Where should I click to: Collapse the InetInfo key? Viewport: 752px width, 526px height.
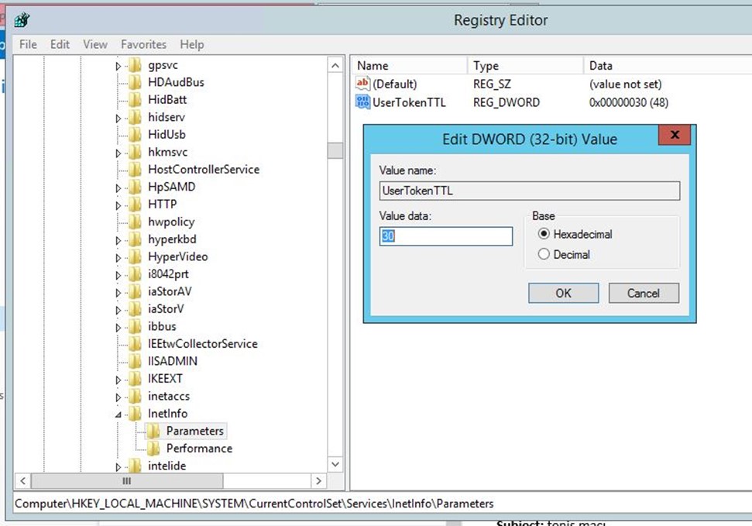[x=118, y=414]
